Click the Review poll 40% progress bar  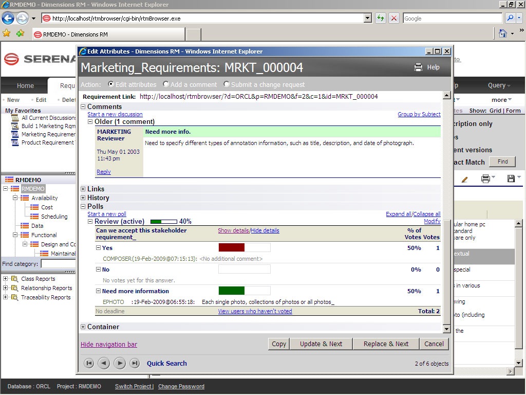pos(164,222)
